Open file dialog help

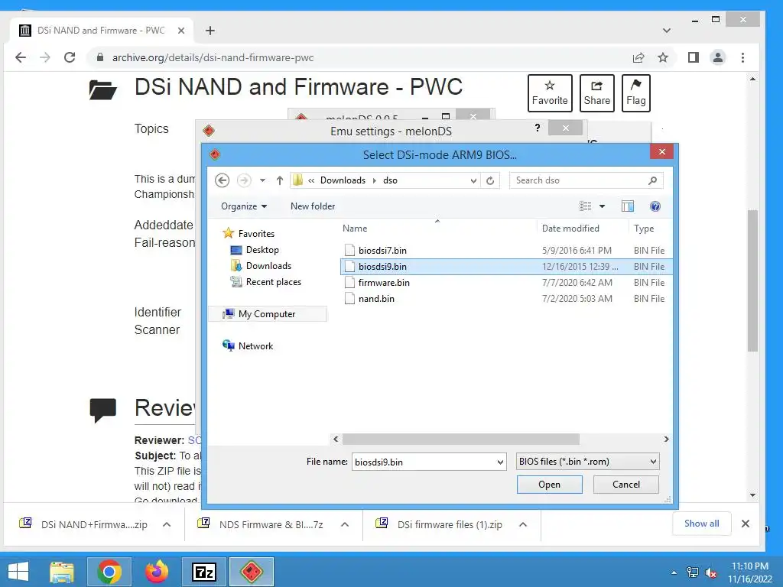tap(655, 206)
